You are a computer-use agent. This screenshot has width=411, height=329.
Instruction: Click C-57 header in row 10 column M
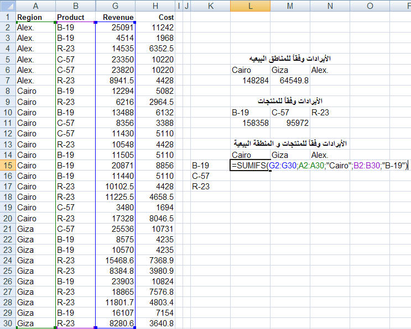coord(280,113)
